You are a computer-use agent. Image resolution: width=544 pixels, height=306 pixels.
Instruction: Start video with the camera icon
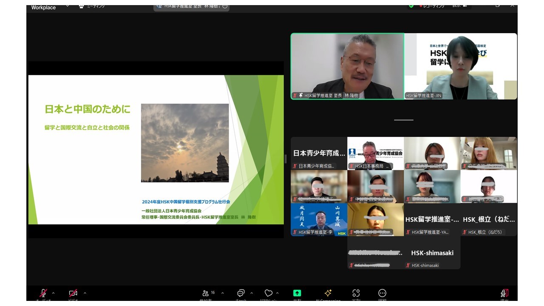tap(73, 293)
